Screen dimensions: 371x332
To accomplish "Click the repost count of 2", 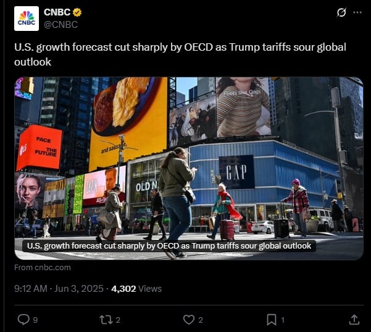I will pos(118,320).
